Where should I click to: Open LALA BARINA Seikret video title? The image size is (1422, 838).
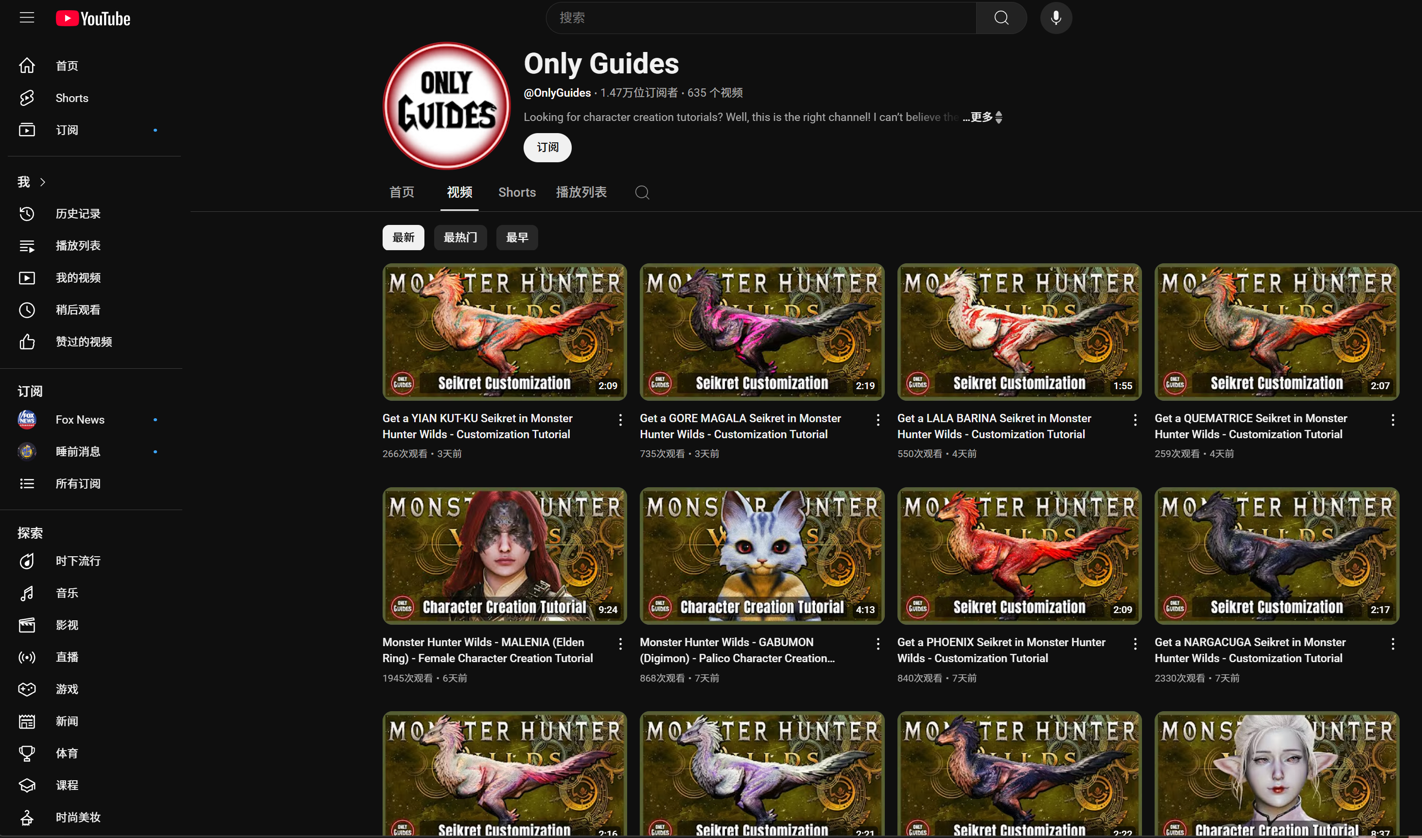[994, 427]
